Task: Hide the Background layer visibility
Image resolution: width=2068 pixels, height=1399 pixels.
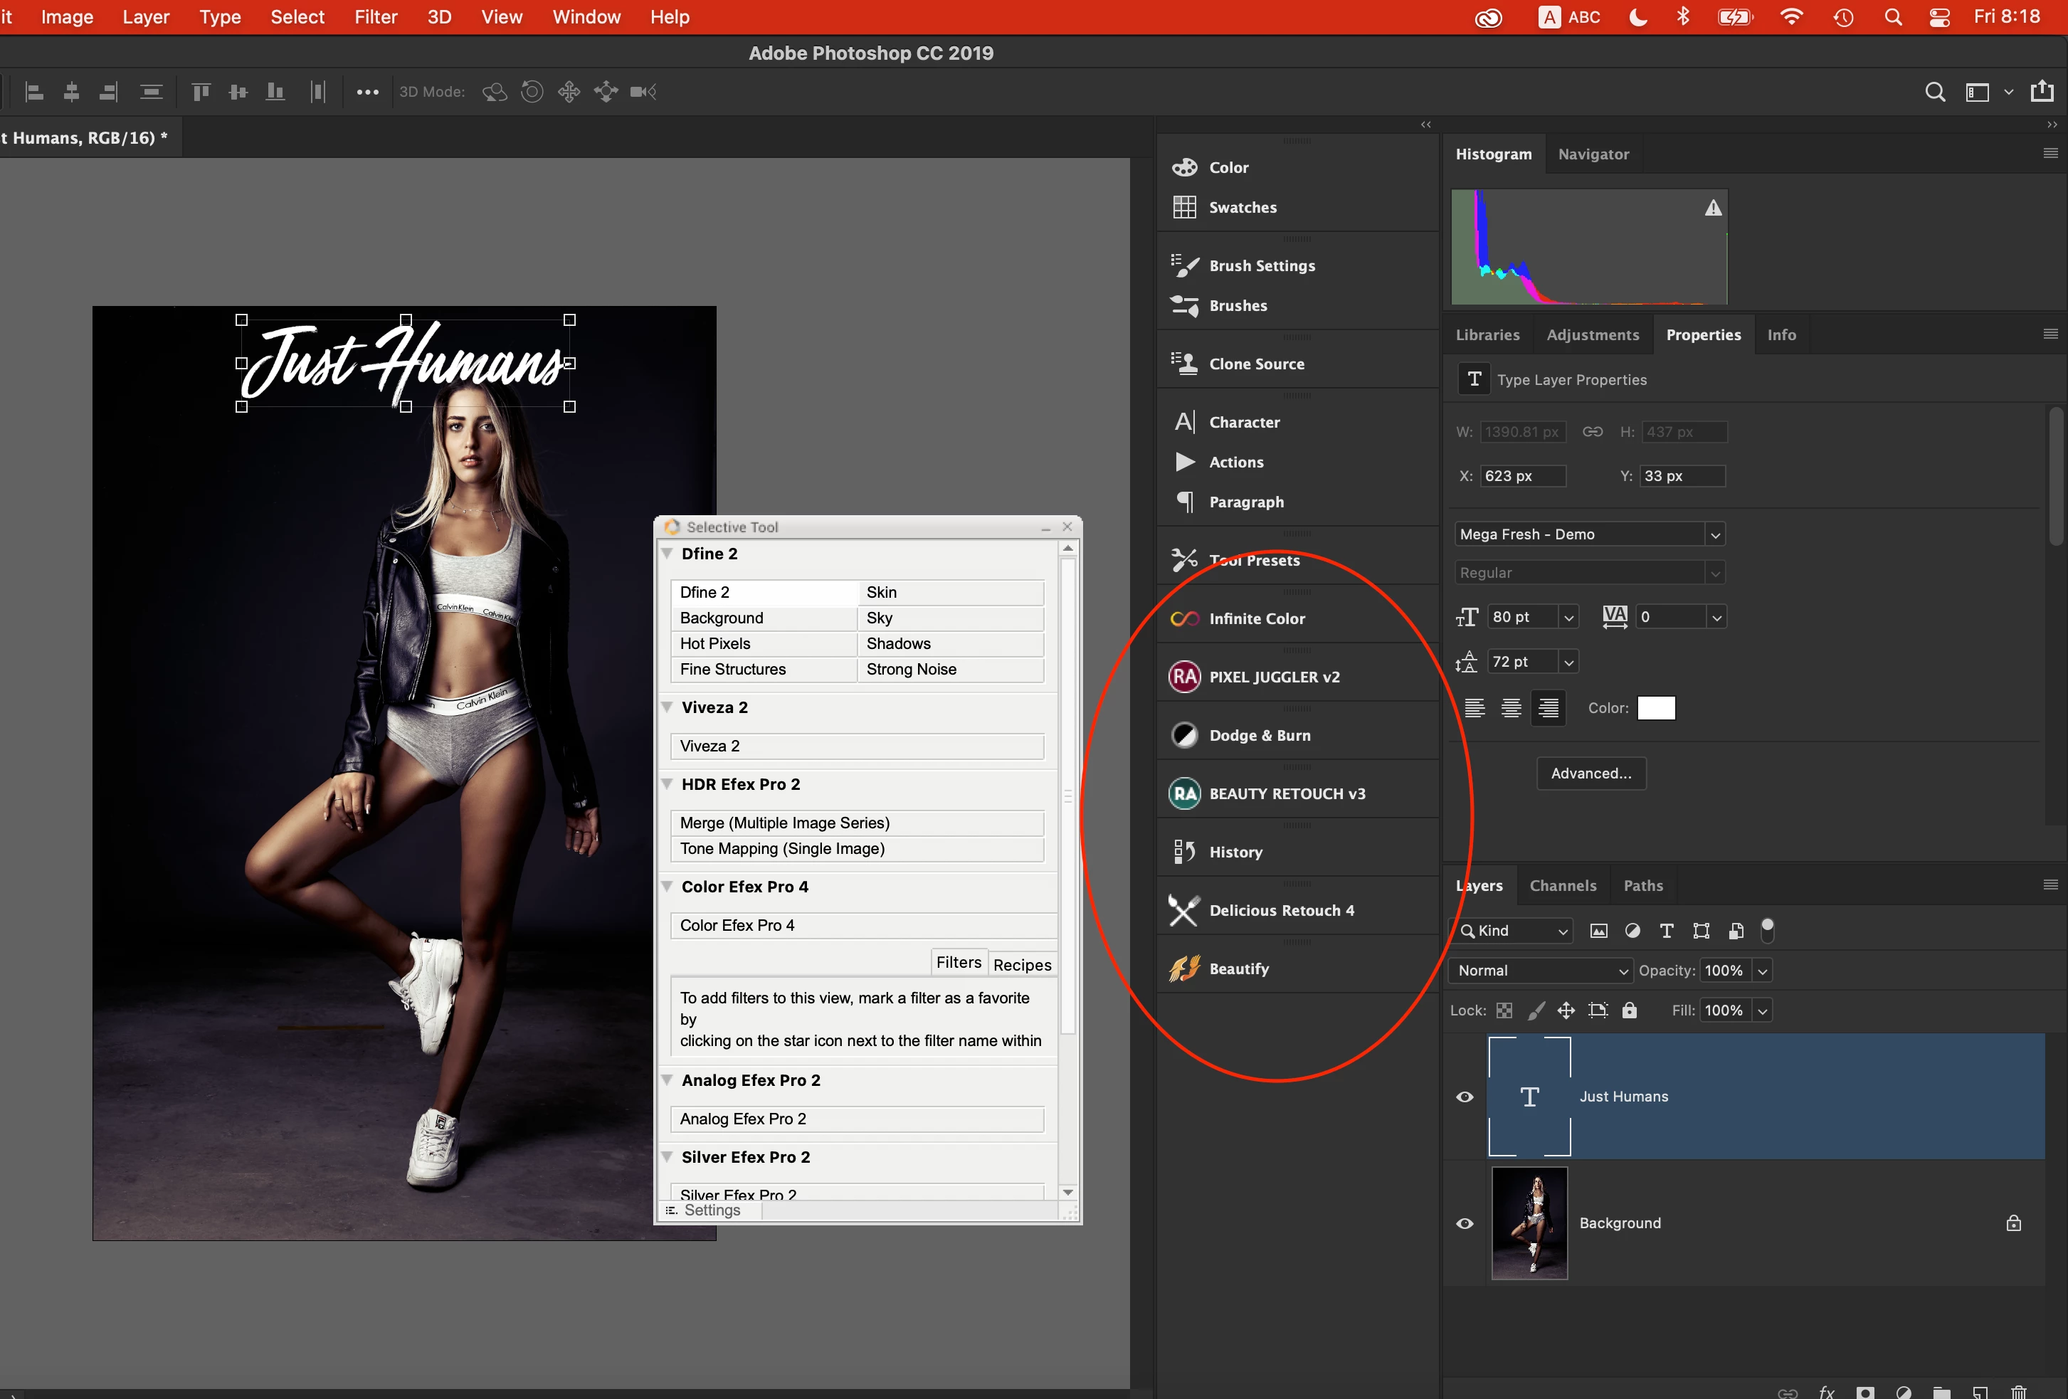Action: (1465, 1223)
